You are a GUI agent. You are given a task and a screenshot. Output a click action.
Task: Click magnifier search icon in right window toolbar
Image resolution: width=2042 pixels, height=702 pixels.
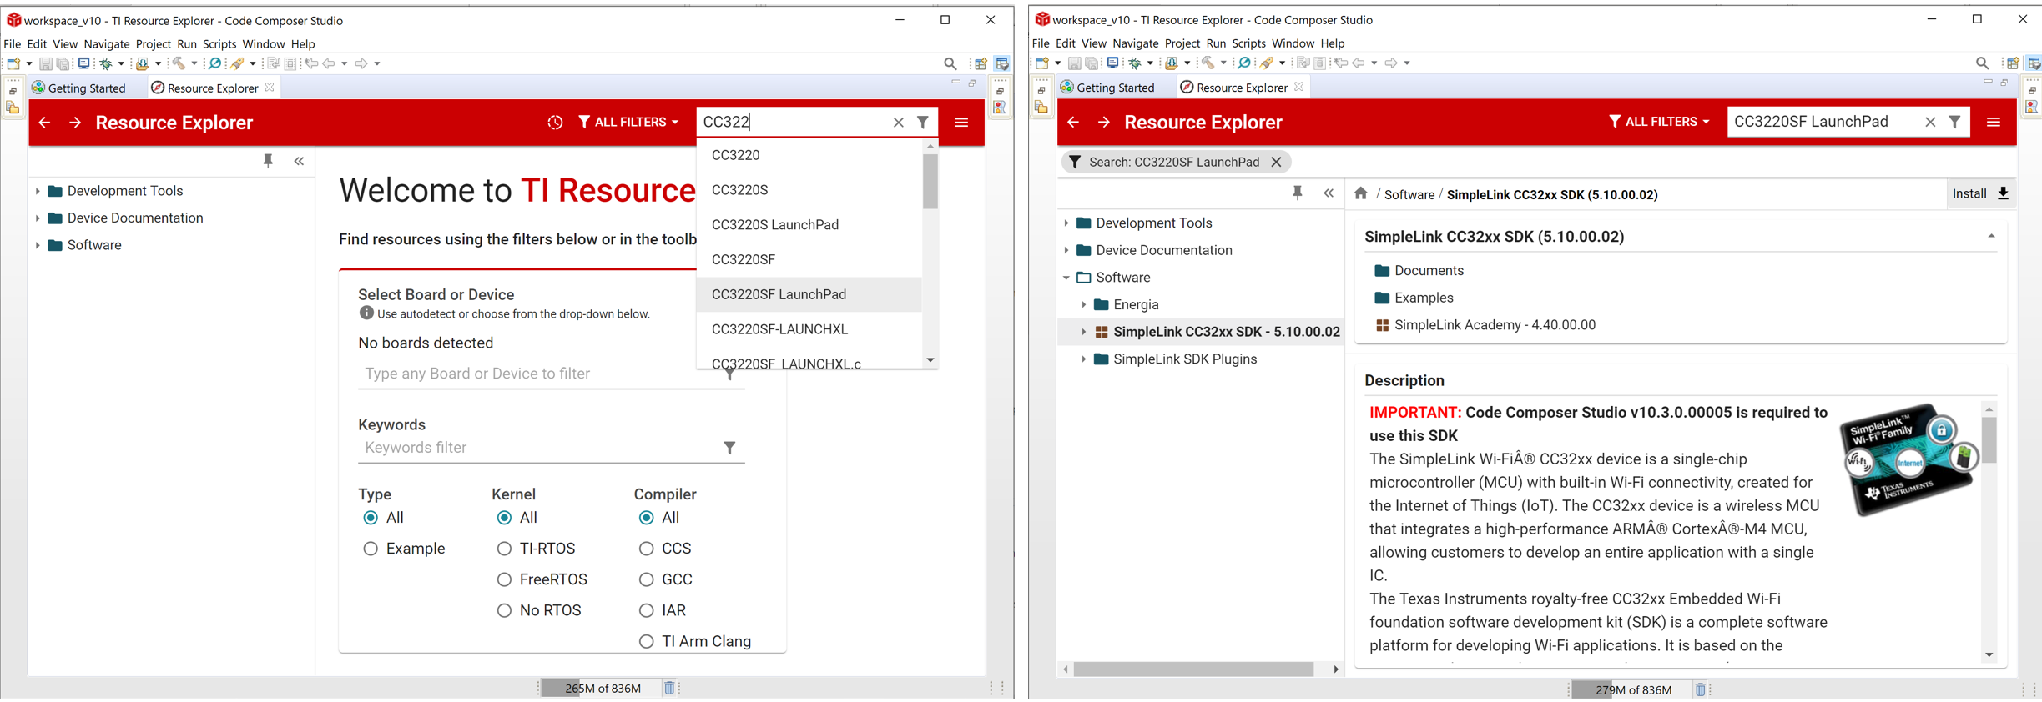tap(1982, 63)
